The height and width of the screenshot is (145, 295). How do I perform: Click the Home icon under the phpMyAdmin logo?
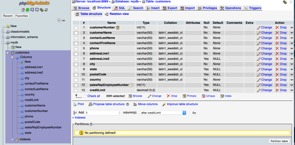23,10
